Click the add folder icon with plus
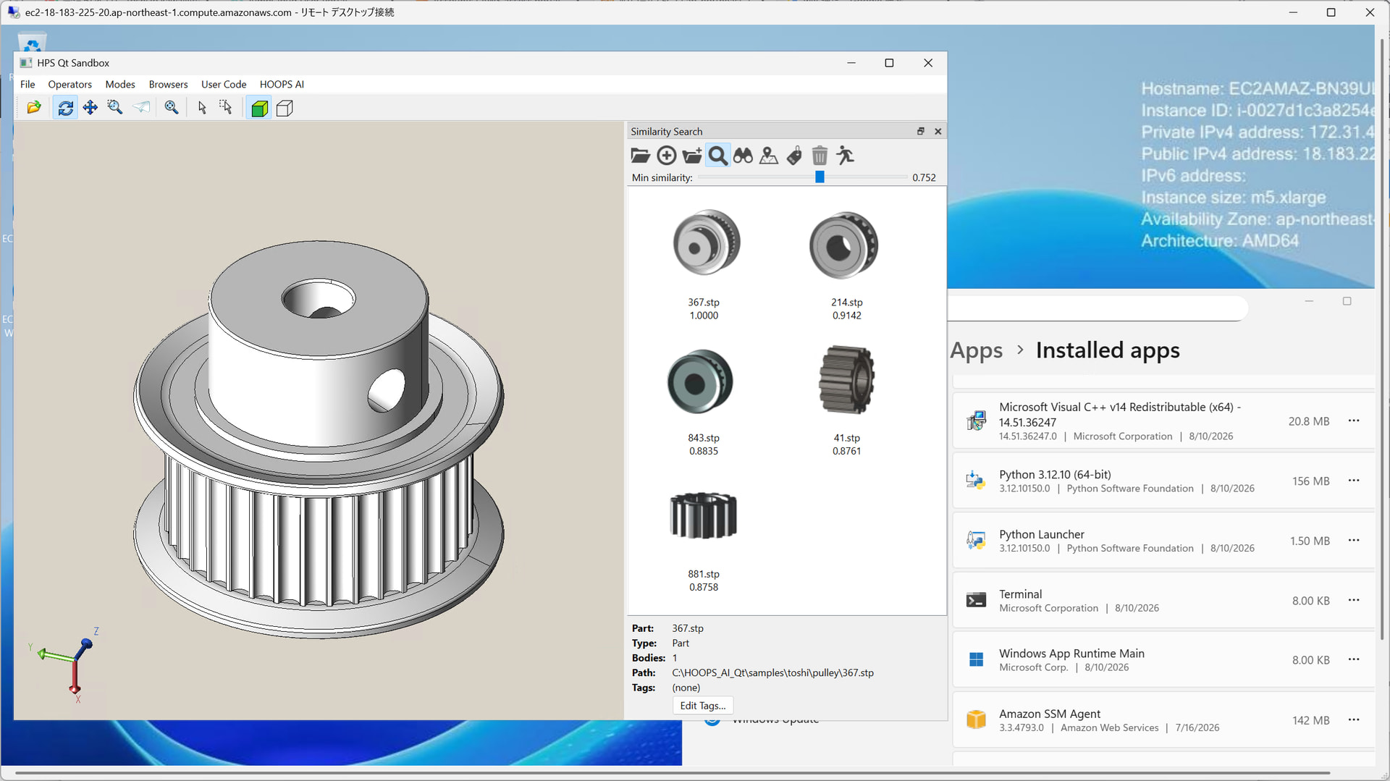 pos(692,156)
